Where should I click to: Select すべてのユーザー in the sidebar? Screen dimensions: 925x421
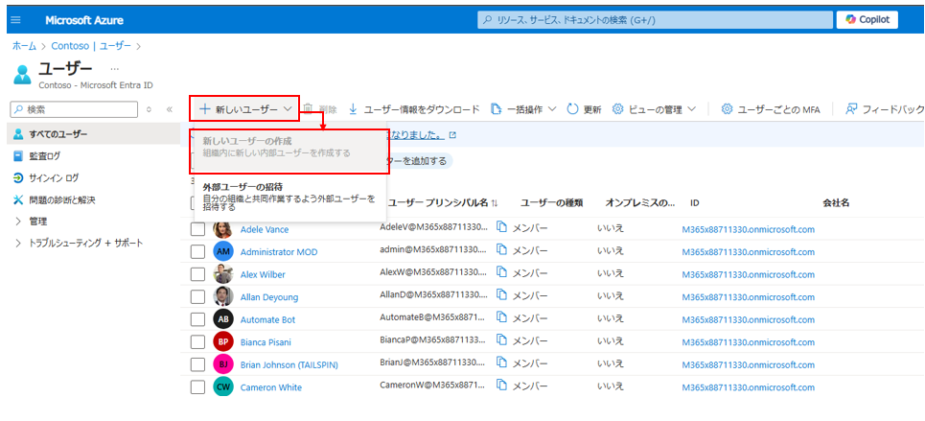pyautogui.click(x=92, y=134)
